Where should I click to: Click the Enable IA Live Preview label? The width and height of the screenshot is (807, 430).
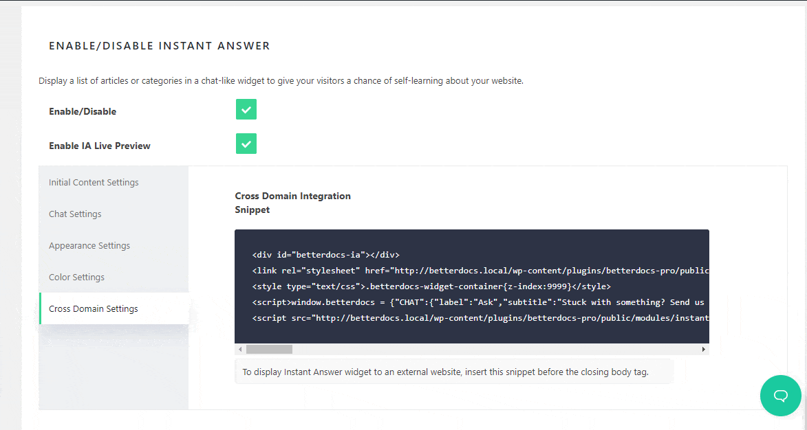click(100, 146)
